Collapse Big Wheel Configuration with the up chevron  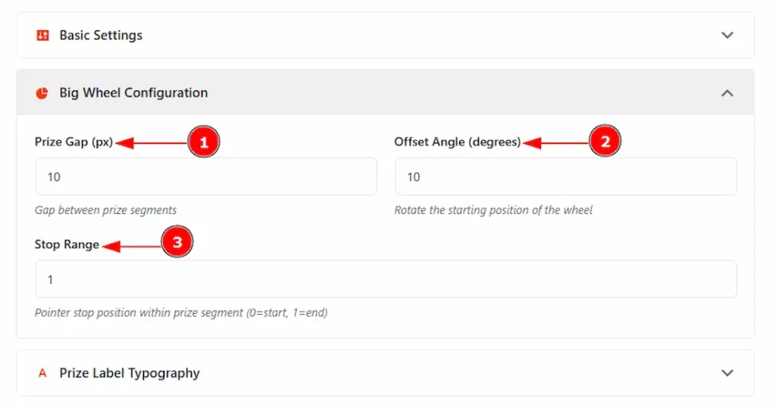[727, 93]
